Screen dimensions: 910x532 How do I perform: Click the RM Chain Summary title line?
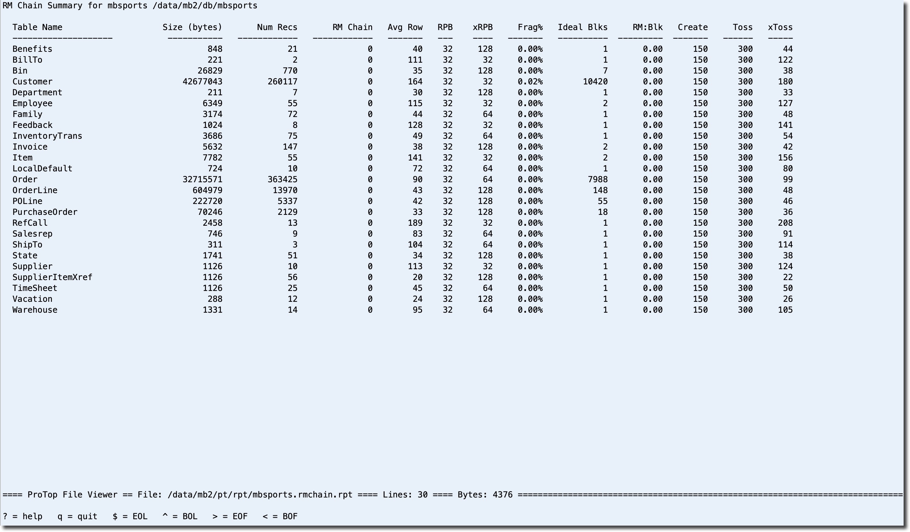click(x=130, y=6)
